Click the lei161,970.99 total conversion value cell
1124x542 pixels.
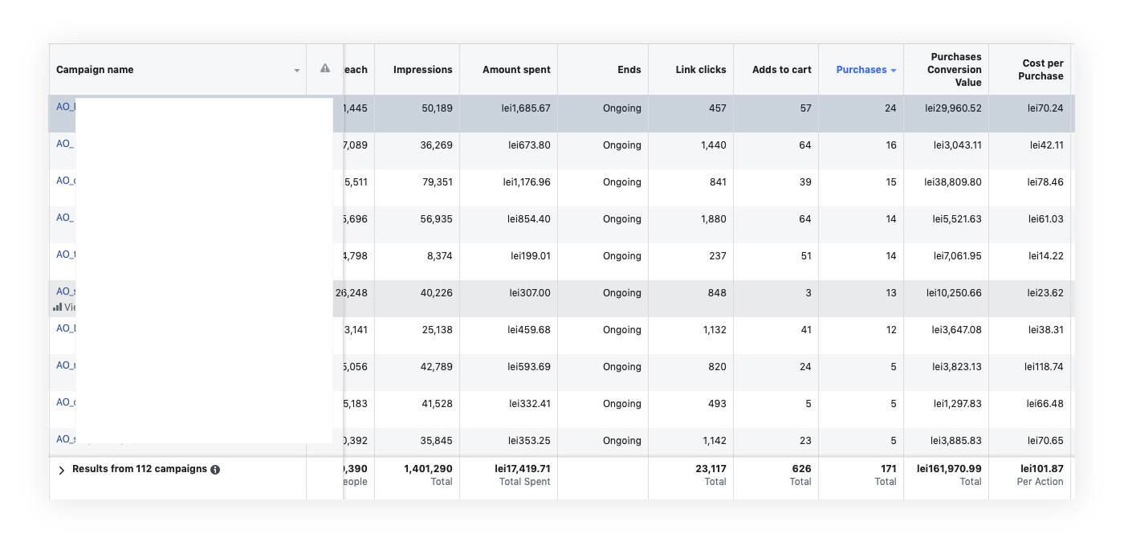949,475
